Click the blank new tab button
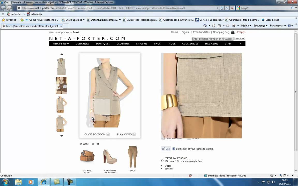This screenshot has height=186, width=298. (x=66, y=26)
